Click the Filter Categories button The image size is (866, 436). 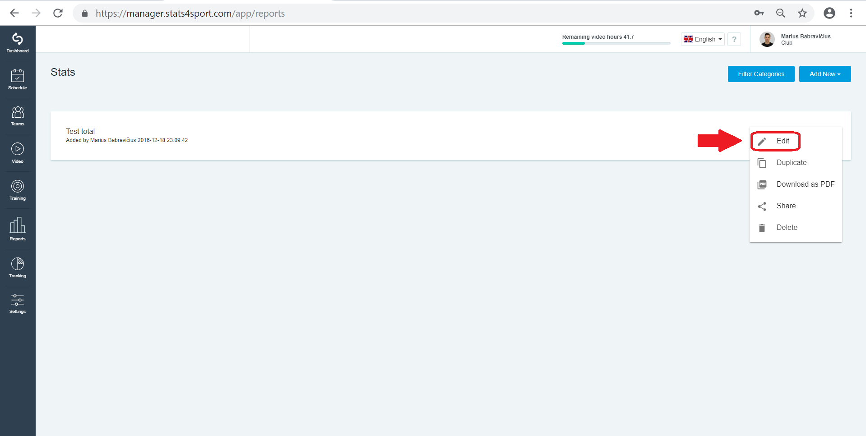761,74
